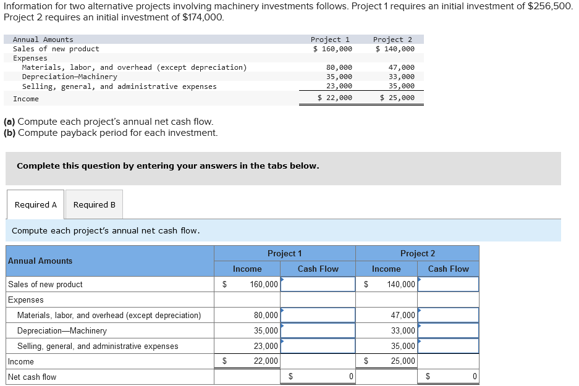579x386 pixels.
Task: Select the Expenses row label in answer table
Action: (x=110, y=300)
